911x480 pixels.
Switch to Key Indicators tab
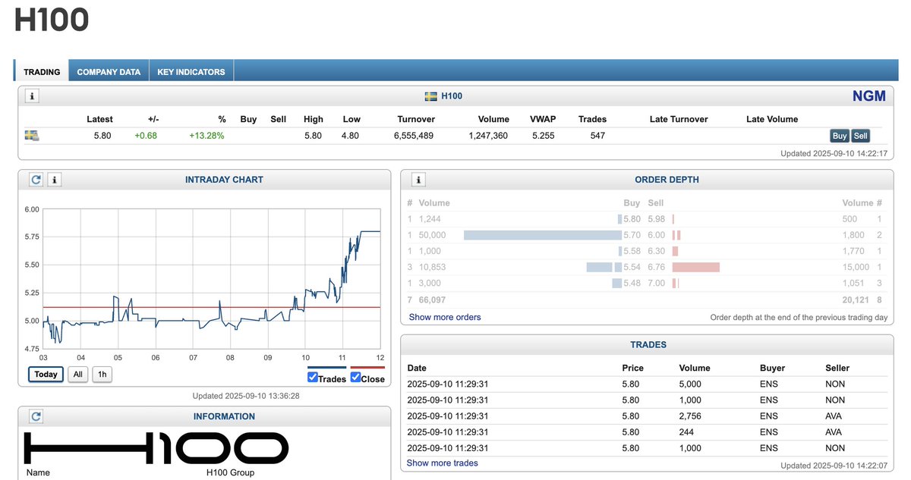click(x=191, y=71)
